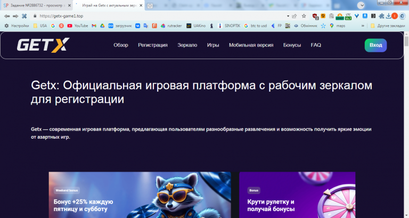This screenshot has height=218, width=409.
Task: Open browser downloads arrow icon
Action: 388,16
